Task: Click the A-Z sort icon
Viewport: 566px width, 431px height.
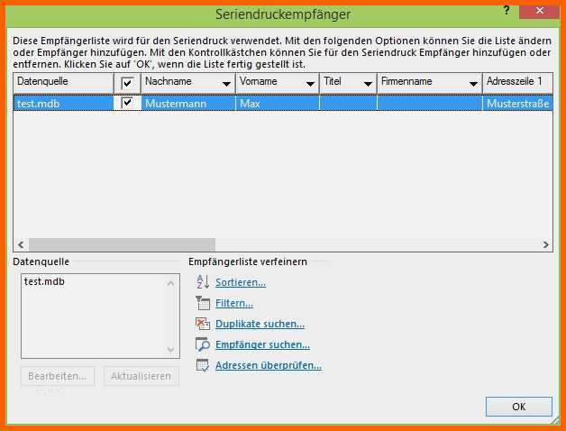Action: click(203, 282)
